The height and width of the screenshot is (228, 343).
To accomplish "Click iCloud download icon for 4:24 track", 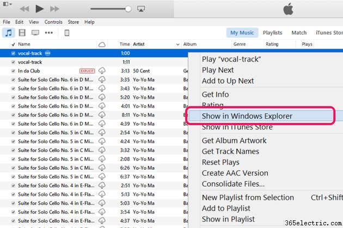I will coord(102,141).
